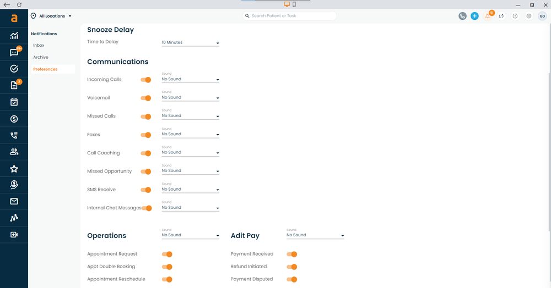The height and width of the screenshot is (288, 551).
Task: Click the sync arrows icon in header
Action: (x=501, y=16)
